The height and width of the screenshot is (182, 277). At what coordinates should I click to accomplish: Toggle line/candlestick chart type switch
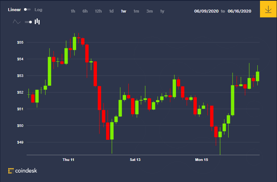[x=28, y=22]
